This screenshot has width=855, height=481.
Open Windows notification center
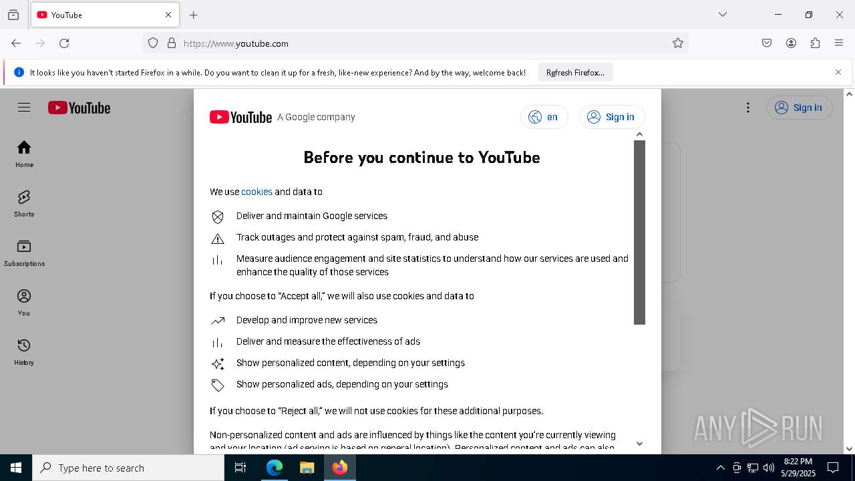pos(833,468)
